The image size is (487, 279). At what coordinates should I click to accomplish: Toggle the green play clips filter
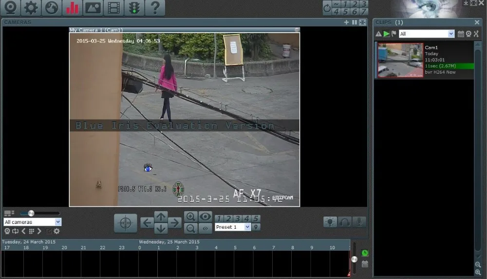pyautogui.click(x=386, y=34)
